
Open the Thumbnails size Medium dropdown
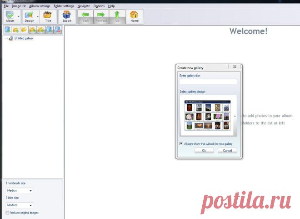19,190
